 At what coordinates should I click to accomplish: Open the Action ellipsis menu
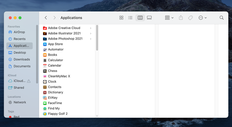(x=202, y=18)
